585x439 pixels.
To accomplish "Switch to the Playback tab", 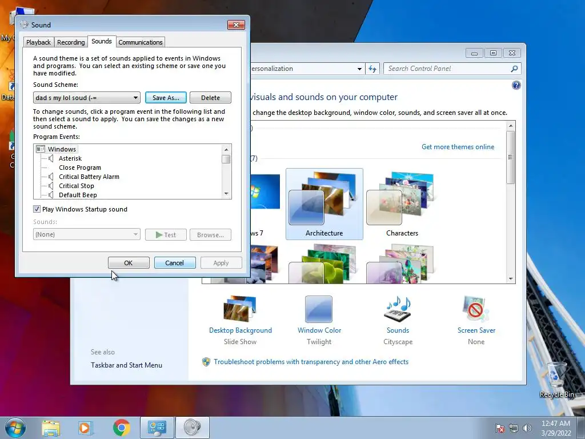I will click(x=38, y=42).
